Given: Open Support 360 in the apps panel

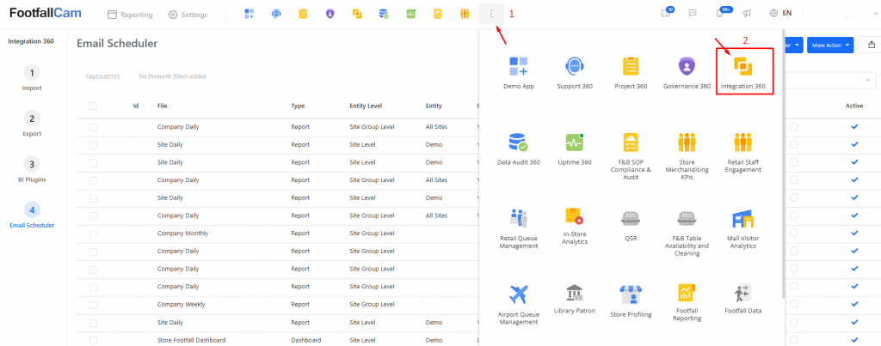Looking at the screenshot, I should pyautogui.click(x=574, y=73).
